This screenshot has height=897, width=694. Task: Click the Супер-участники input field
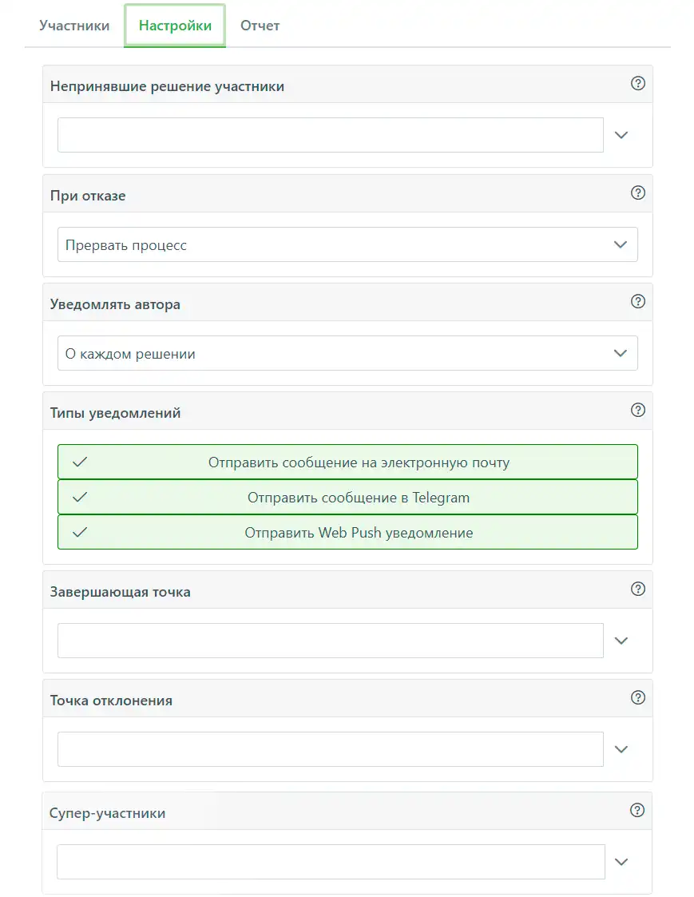tap(331, 862)
